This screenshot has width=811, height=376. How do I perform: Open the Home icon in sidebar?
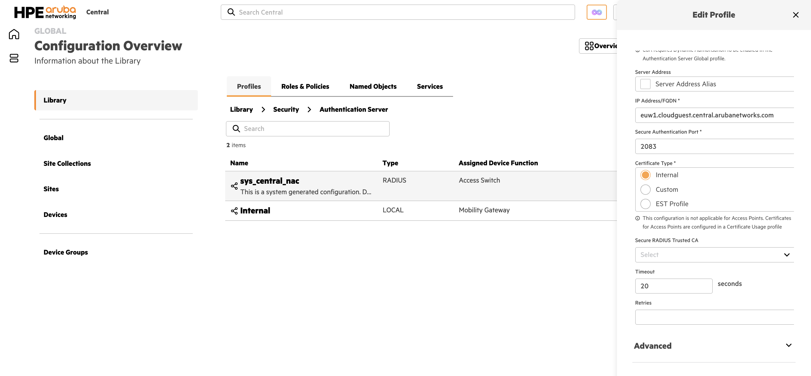pyautogui.click(x=14, y=34)
